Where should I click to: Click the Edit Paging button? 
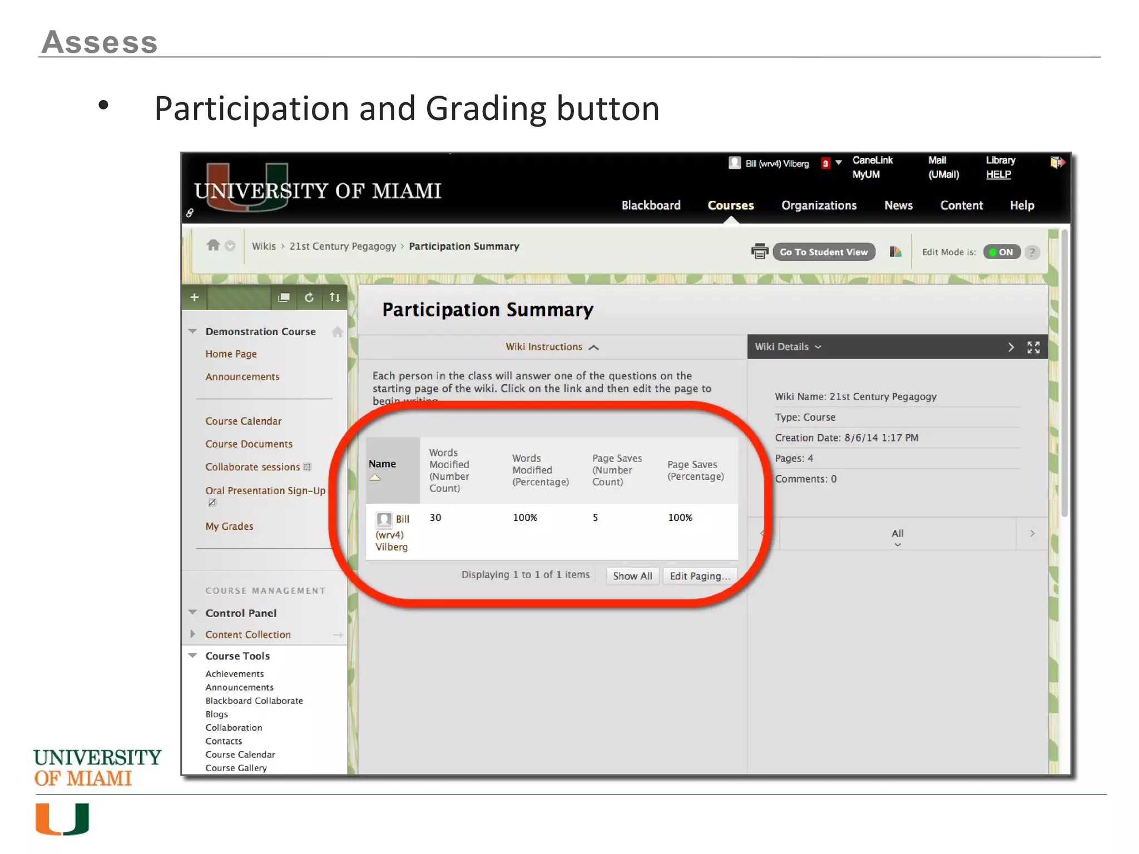(x=700, y=576)
